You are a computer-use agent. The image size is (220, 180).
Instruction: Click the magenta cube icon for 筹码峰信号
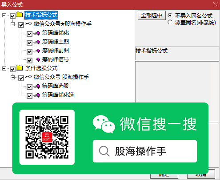(38, 60)
